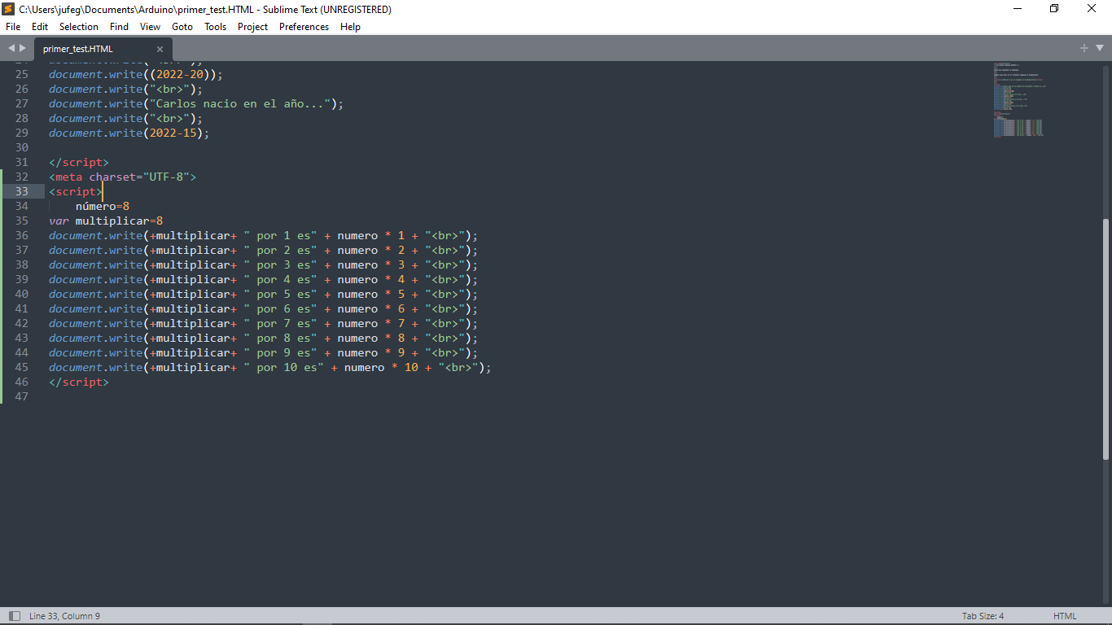Click the line 'número=8'
Viewport: 1112px width, 625px height.
pyautogui.click(x=103, y=206)
